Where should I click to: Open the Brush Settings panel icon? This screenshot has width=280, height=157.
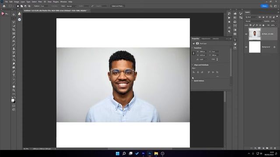[x=241, y=14]
